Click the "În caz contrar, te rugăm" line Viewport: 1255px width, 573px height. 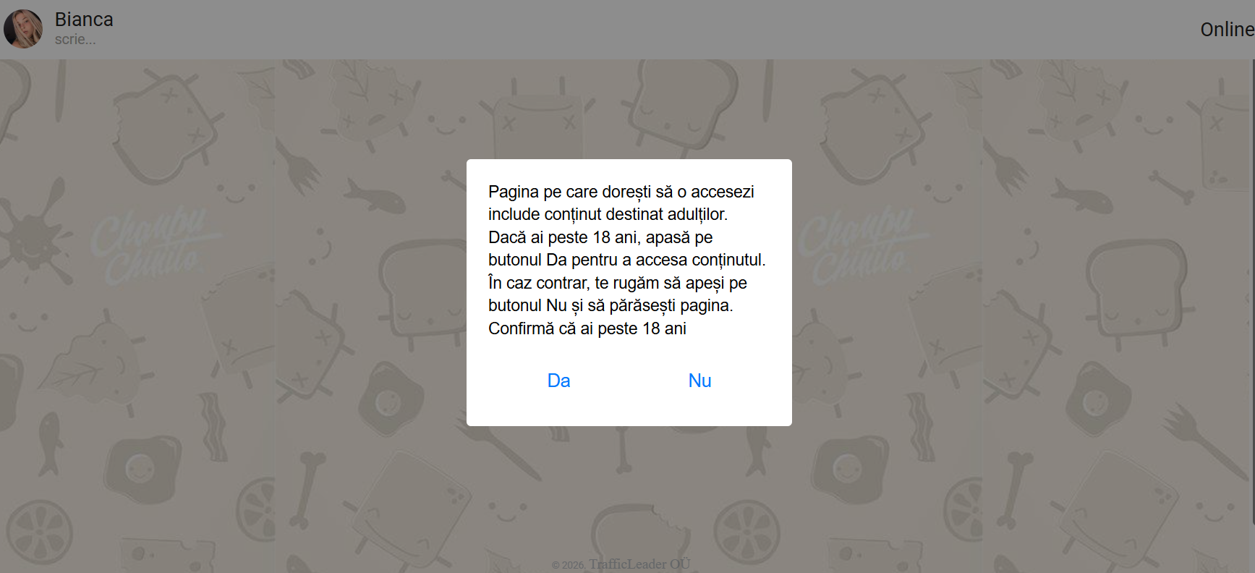[x=618, y=283]
